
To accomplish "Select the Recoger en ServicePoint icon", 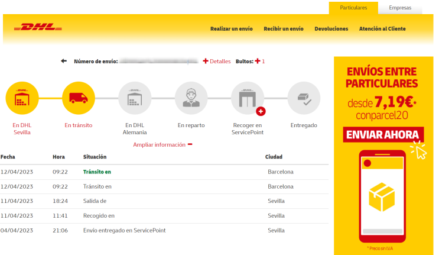I will coord(248,98).
